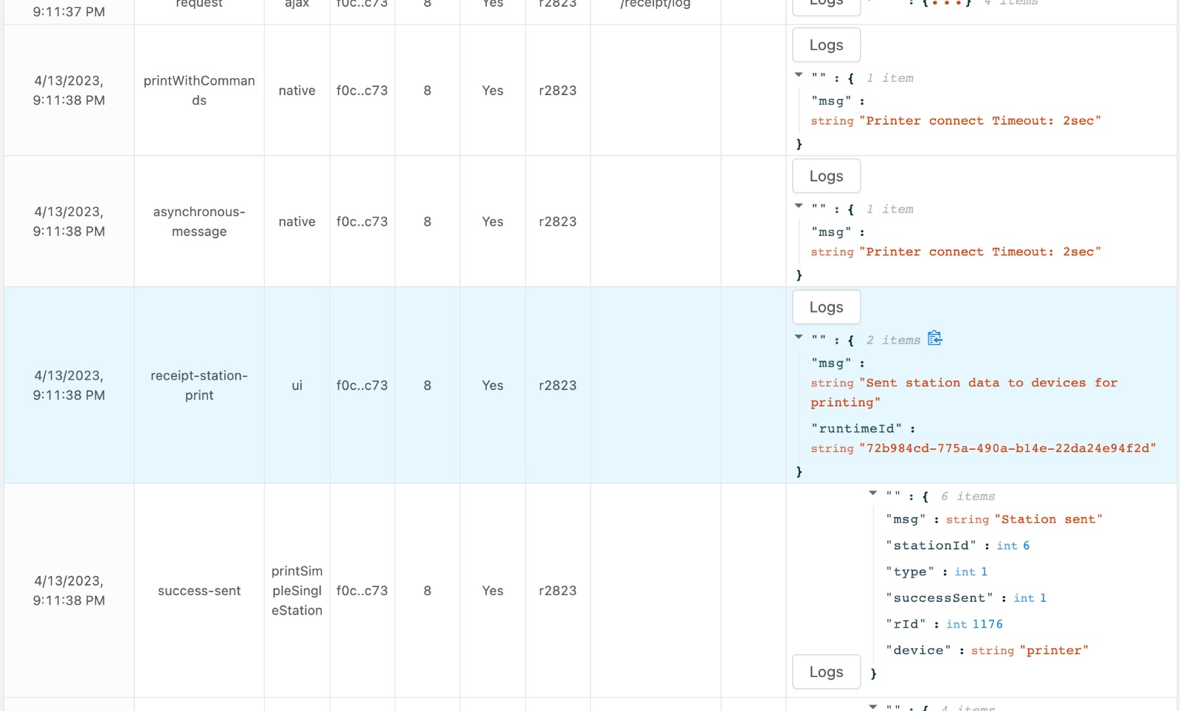Select the rId value 1176
The image size is (1180, 711).
(x=987, y=625)
